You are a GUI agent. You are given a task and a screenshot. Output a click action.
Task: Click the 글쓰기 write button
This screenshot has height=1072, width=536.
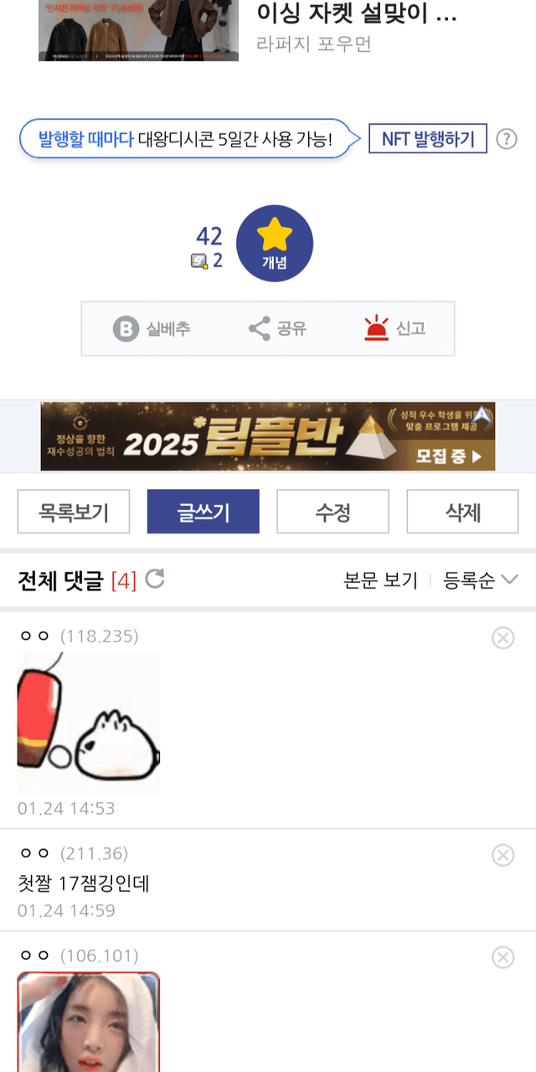click(204, 512)
